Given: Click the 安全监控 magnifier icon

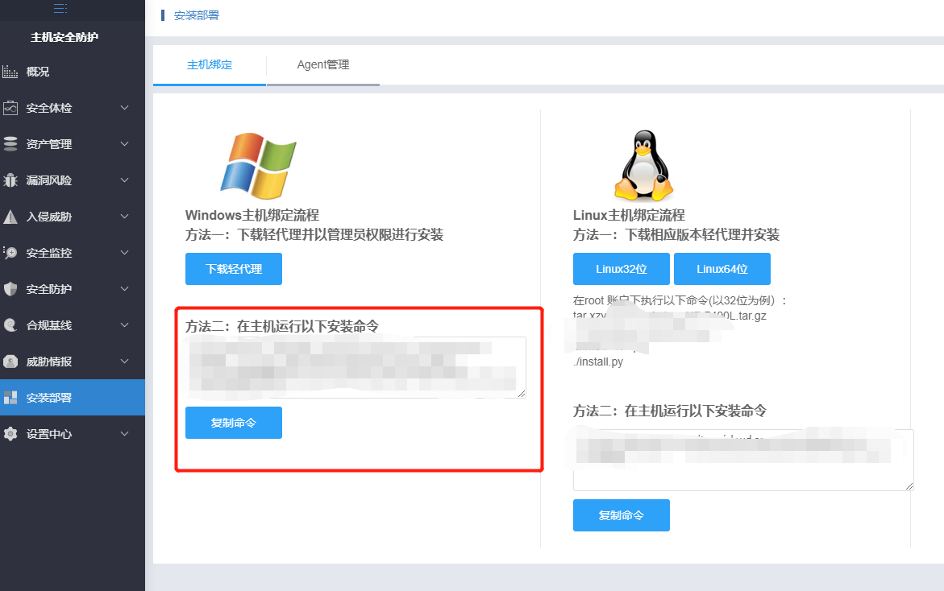Looking at the screenshot, I should tap(10, 253).
